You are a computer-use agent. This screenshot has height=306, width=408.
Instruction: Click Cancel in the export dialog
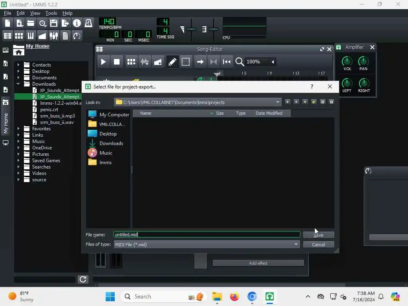click(x=318, y=245)
